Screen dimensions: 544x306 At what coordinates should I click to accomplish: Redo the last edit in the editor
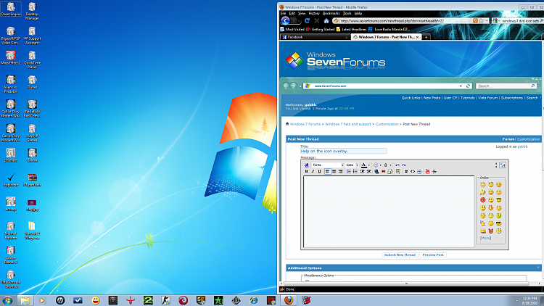[x=404, y=165]
